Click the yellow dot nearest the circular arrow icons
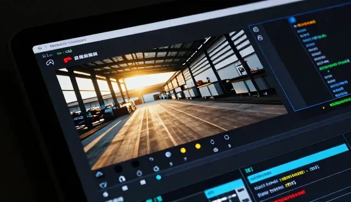 coord(197,146)
